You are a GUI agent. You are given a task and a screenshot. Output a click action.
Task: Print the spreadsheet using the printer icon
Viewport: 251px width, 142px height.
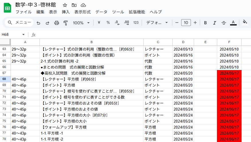pos(57,23)
